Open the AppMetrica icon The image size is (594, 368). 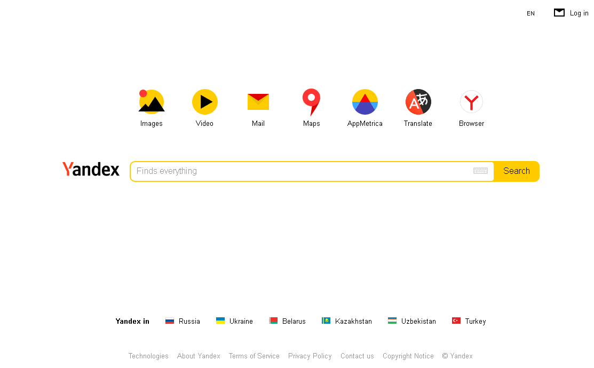pos(365,101)
